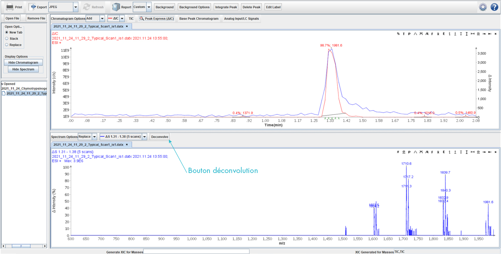501x254 pixels.
Task: Expand the Custom report type dropdown
Action: point(149,7)
